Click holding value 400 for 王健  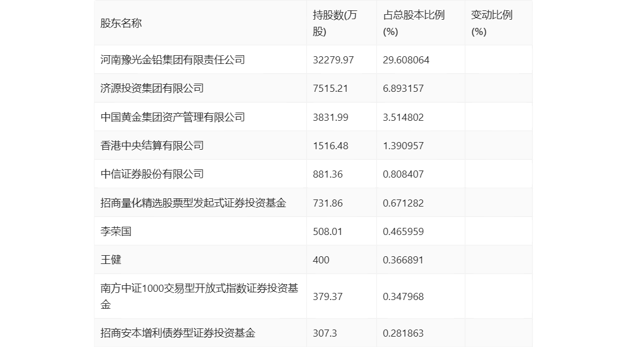pyautogui.click(x=321, y=260)
